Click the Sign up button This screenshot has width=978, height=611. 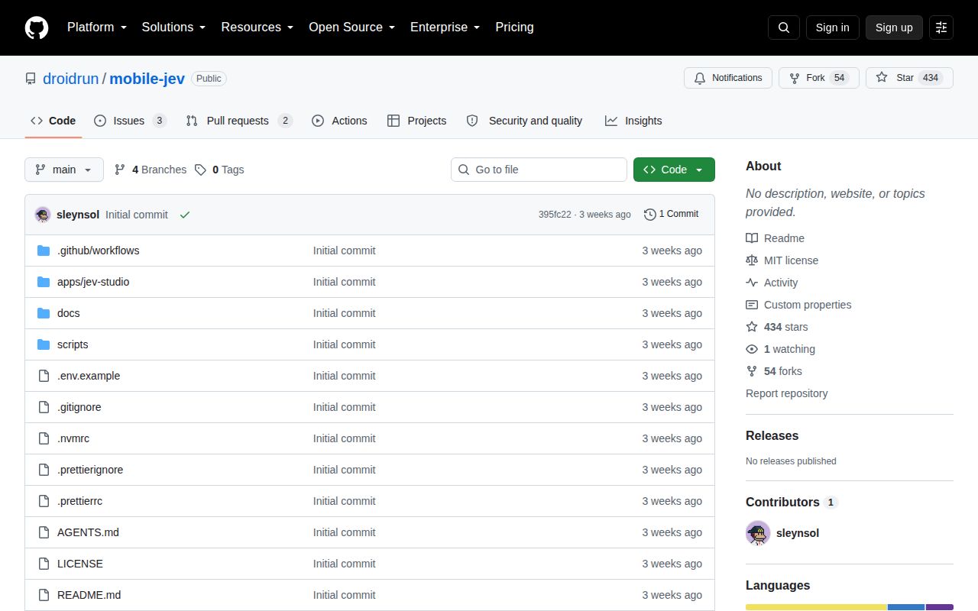[x=894, y=27]
